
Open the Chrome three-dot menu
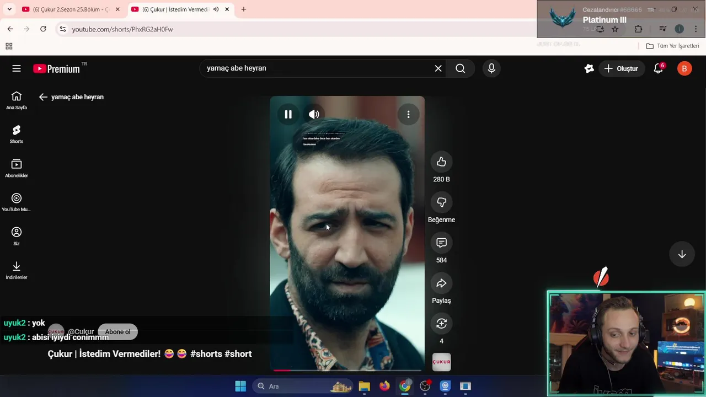[696, 29]
